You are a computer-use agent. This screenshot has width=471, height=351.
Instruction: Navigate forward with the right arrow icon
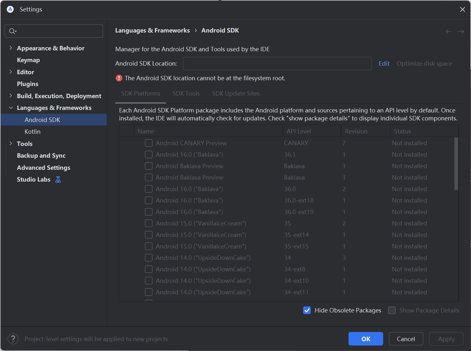click(461, 32)
